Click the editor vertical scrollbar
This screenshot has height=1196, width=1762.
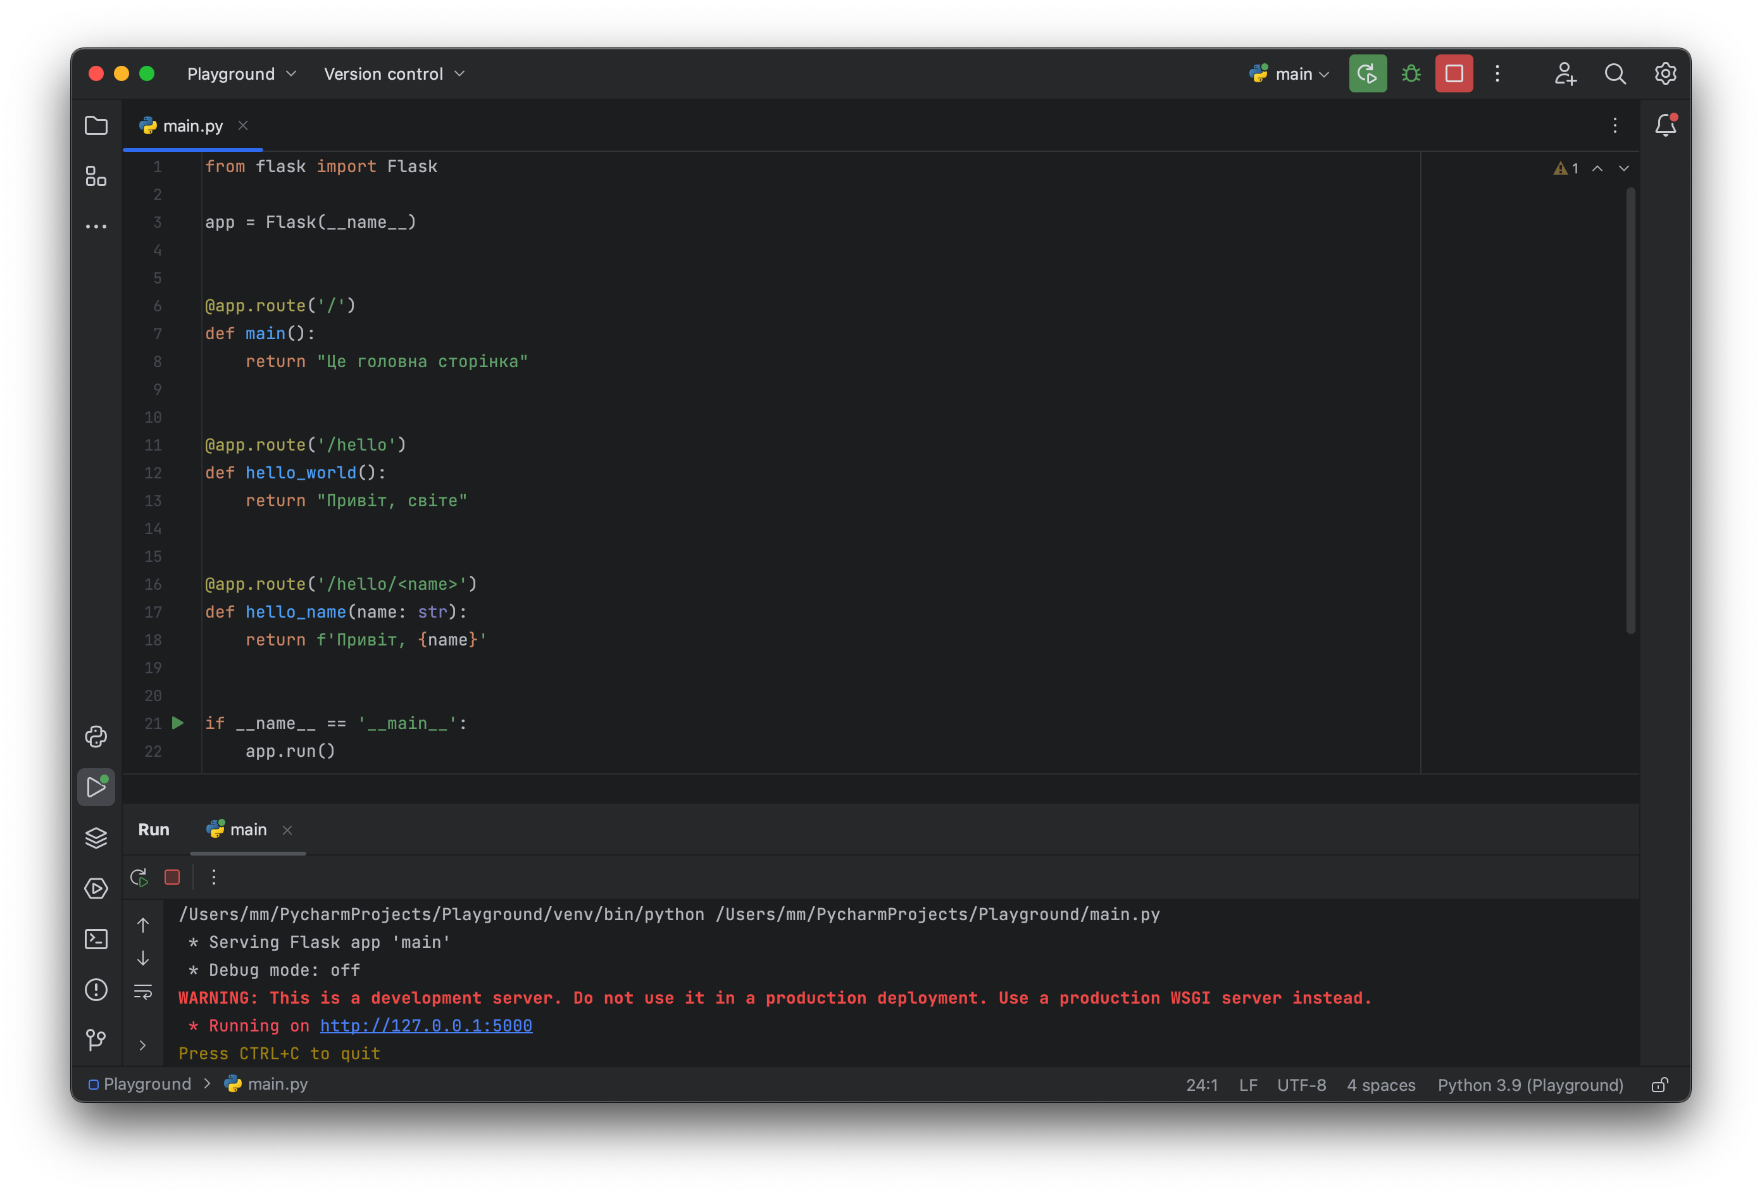1630,409
